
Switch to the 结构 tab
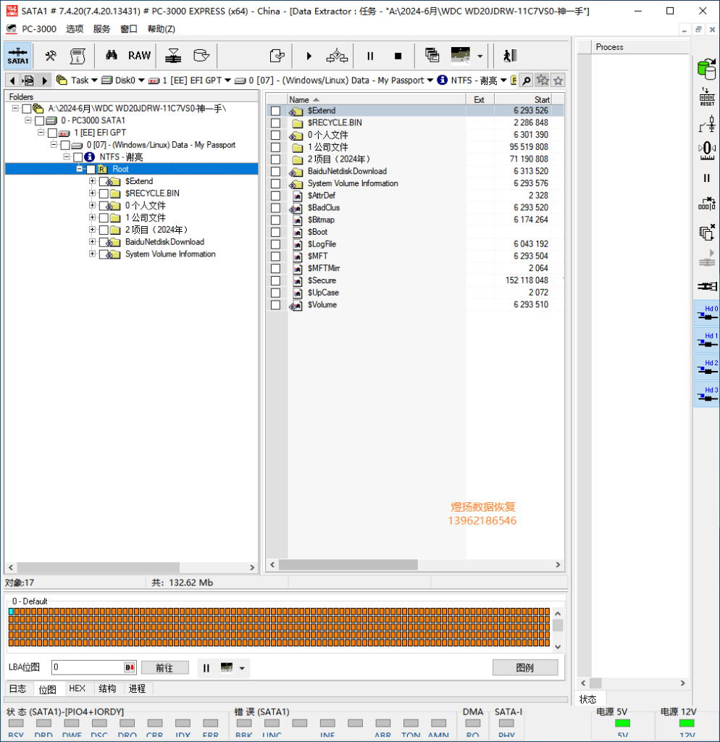click(x=107, y=688)
